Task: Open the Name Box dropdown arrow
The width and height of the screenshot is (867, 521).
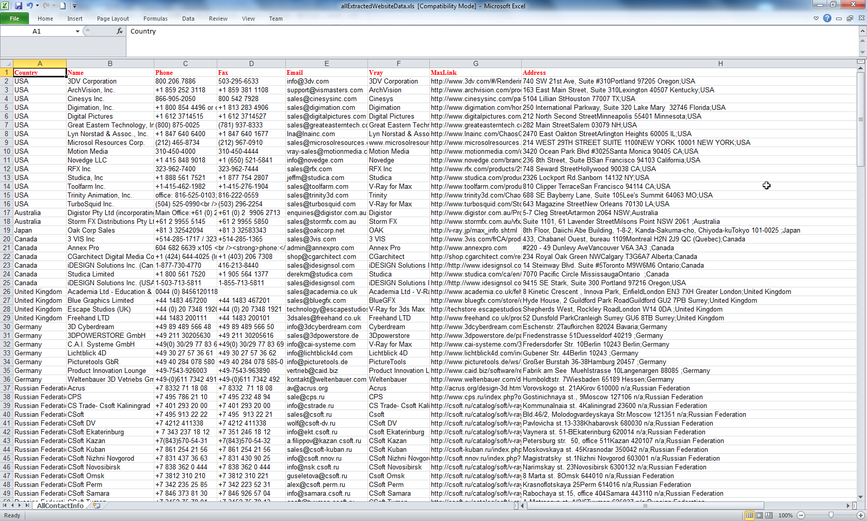Action: coord(77,31)
